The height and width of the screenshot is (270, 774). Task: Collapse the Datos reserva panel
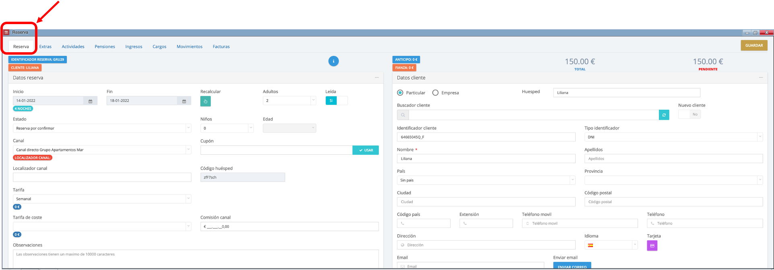point(377,78)
